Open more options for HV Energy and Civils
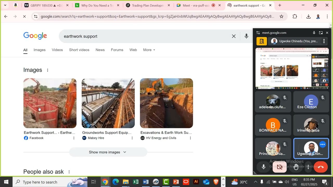Screen dimensions: 333x187 click(x=190, y=138)
